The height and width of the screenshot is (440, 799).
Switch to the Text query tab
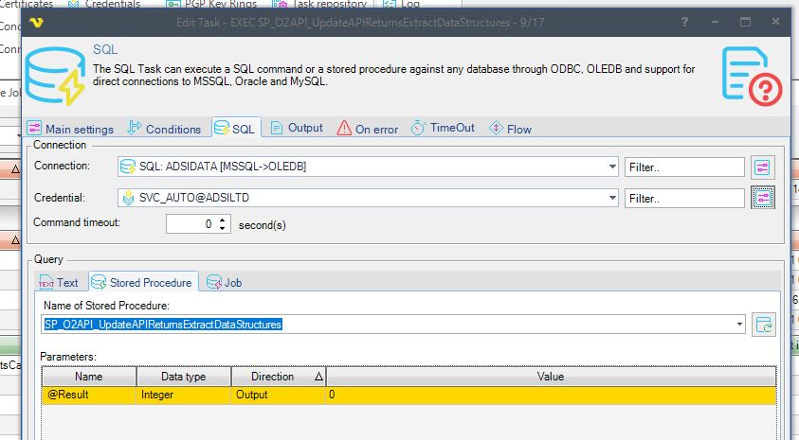coord(59,282)
